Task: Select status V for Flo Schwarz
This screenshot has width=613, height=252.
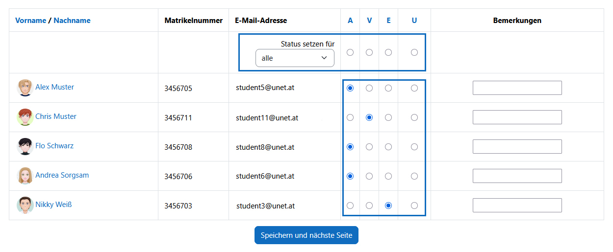Action: pos(369,147)
